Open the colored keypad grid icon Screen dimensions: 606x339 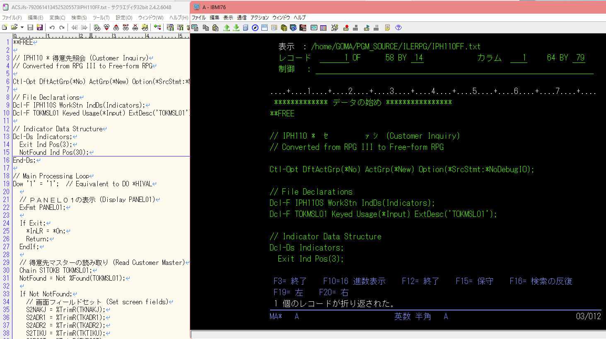click(x=324, y=28)
